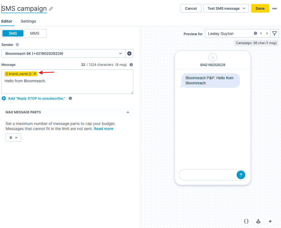The width and height of the screenshot is (281, 228).
Task: Click the yellow Done button
Action: tap(260, 8)
